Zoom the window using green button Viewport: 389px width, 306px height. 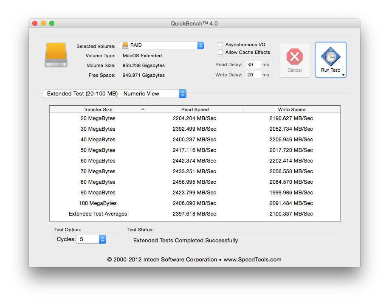point(52,23)
